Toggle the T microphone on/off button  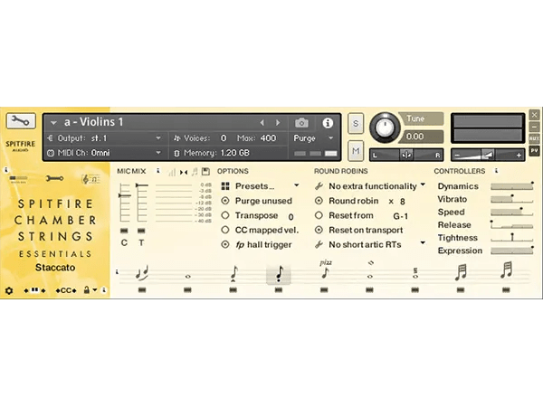point(141,231)
